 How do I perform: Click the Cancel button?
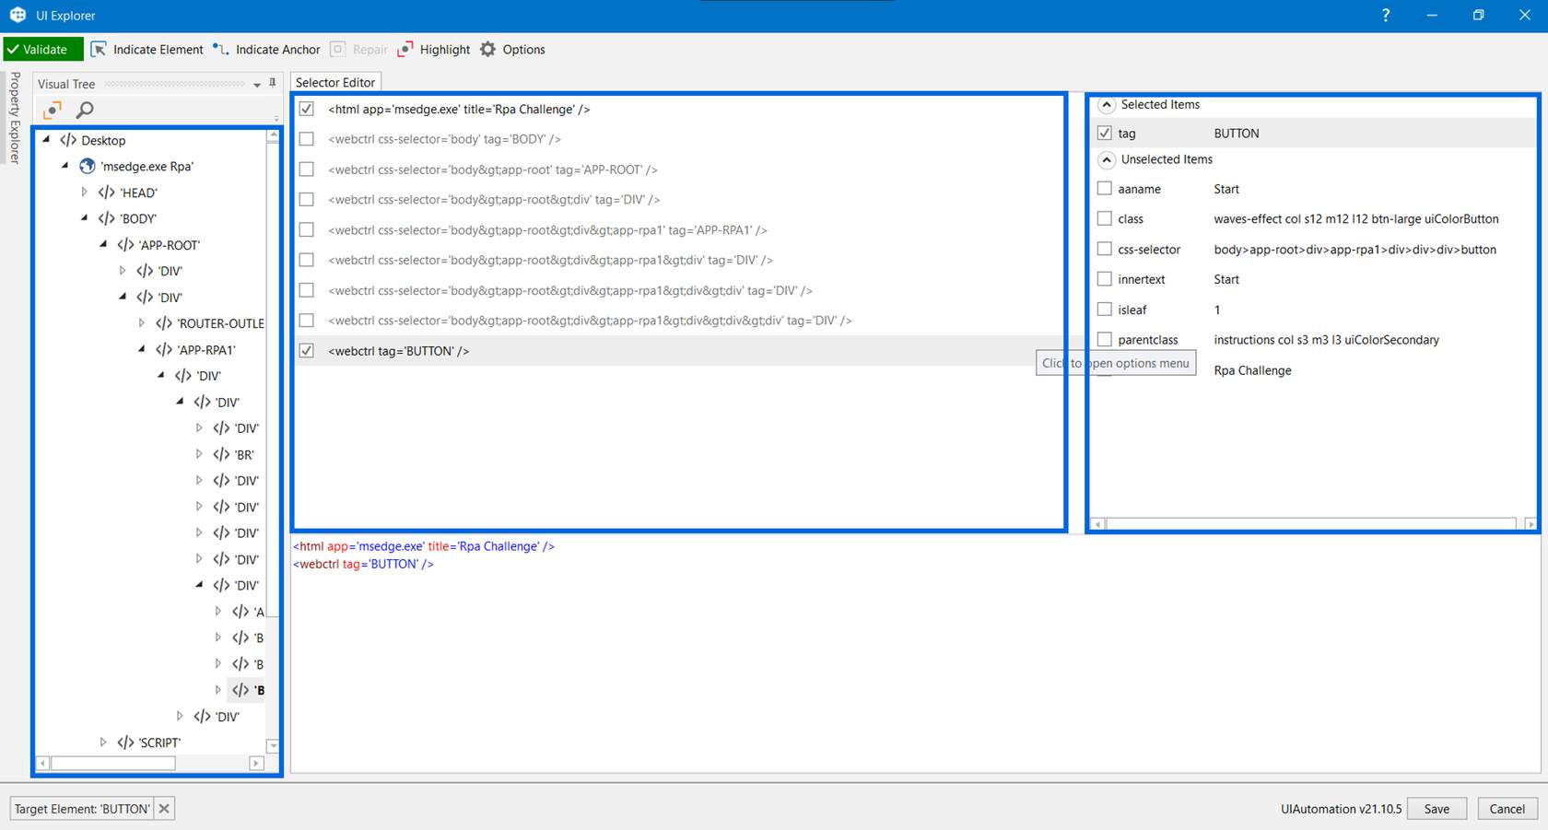coord(1507,809)
